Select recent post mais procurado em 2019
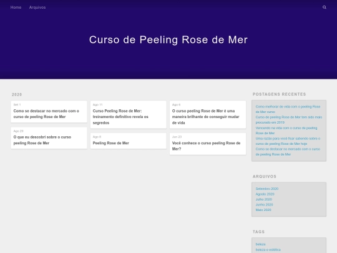337x253 pixels. click(289, 119)
